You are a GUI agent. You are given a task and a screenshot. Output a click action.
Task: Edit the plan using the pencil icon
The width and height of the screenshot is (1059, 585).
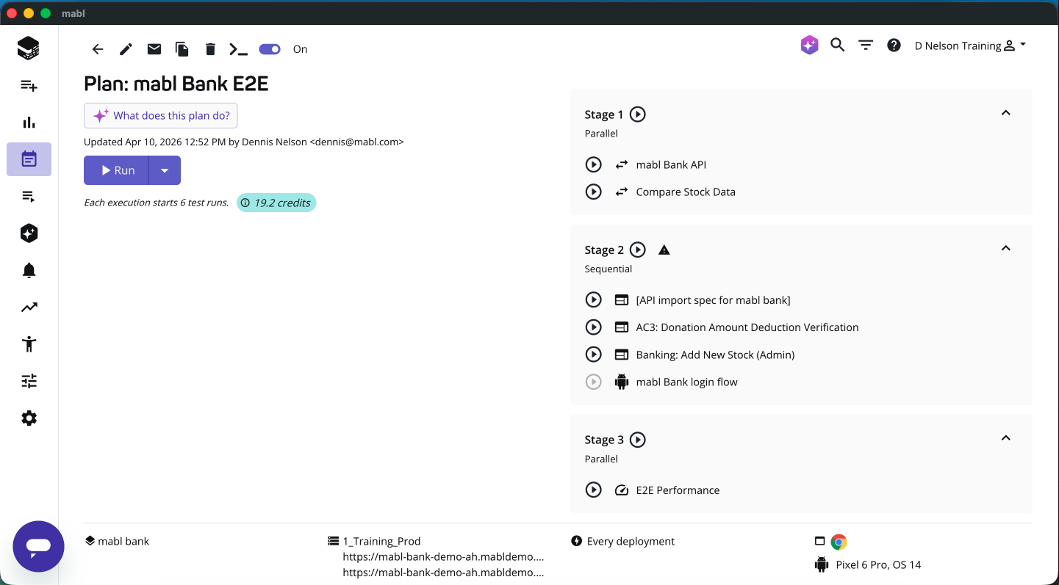click(125, 48)
